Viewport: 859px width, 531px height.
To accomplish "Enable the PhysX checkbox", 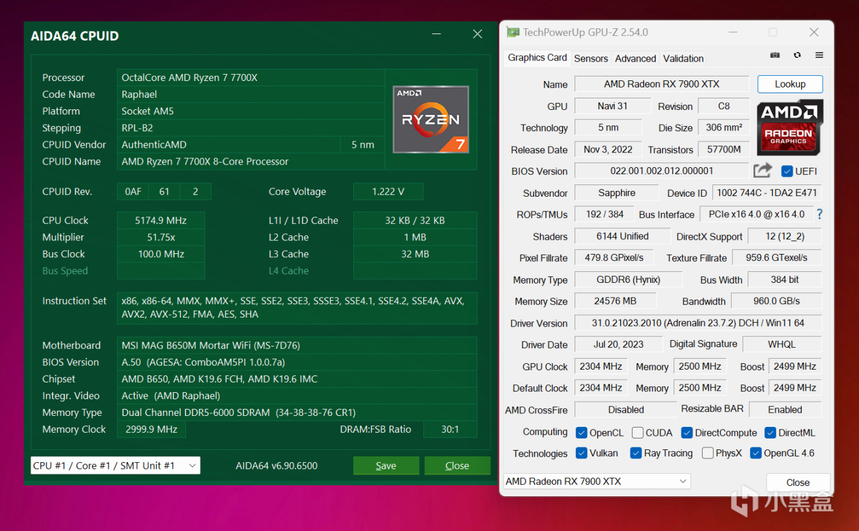I will click(x=708, y=453).
